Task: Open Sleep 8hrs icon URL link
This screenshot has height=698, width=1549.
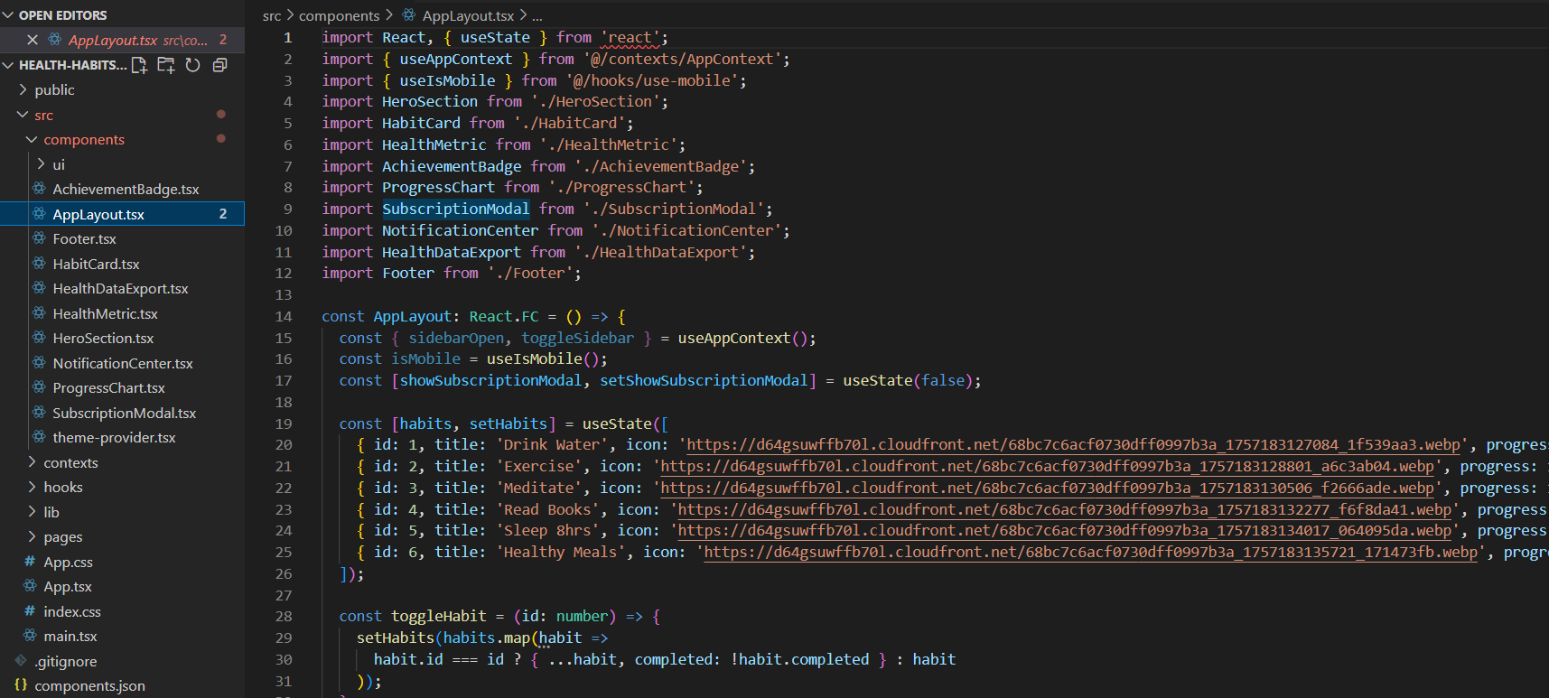Action: (x=1064, y=531)
